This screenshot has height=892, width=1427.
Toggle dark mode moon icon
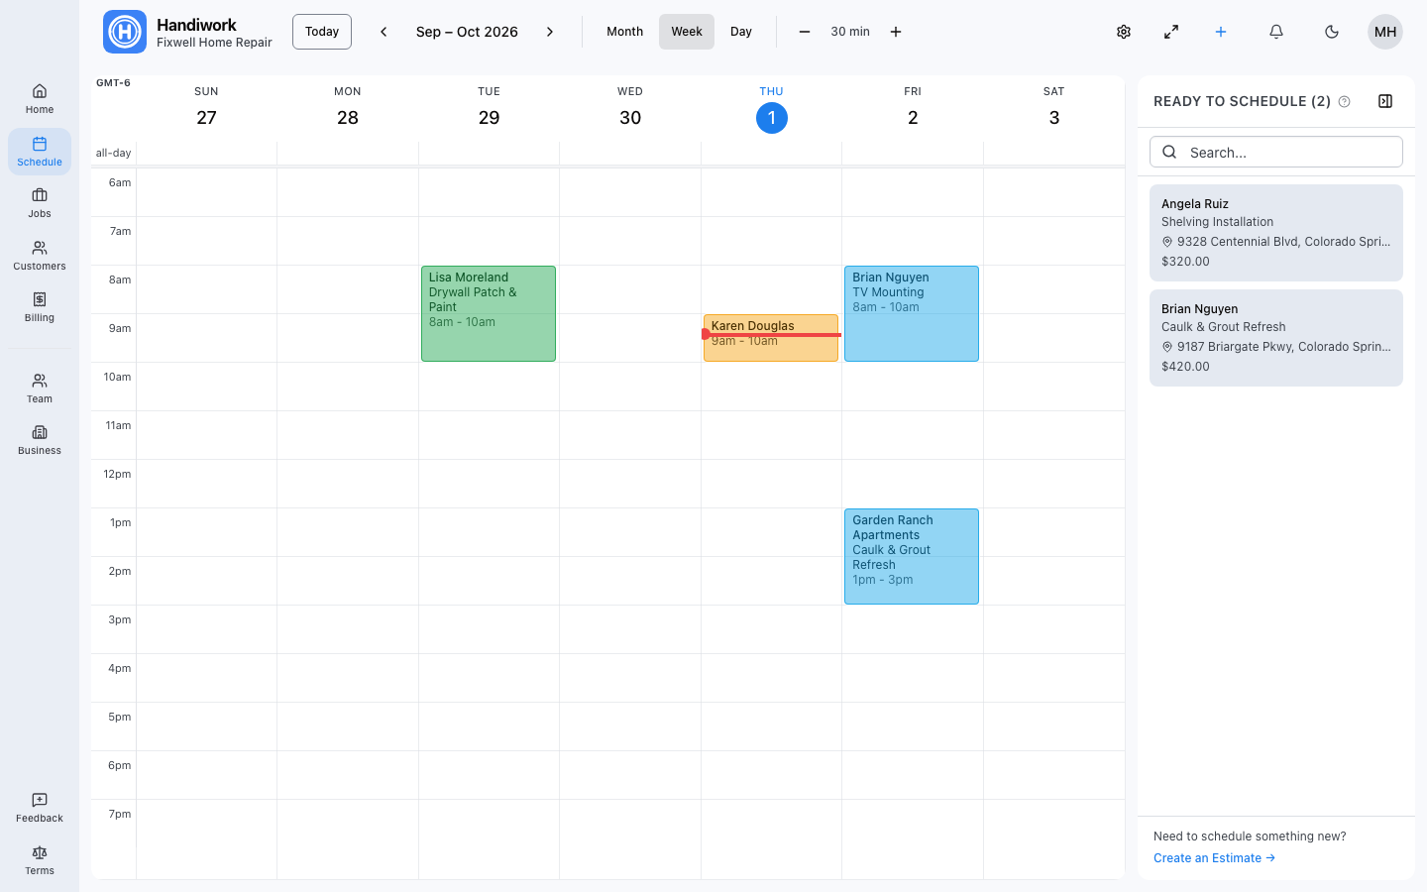[1332, 32]
